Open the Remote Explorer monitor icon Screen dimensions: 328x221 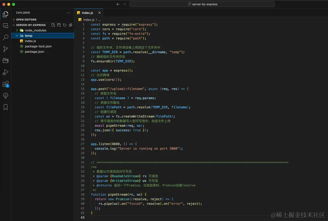(5, 26)
